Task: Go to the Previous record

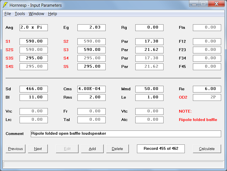Action: [15, 149]
